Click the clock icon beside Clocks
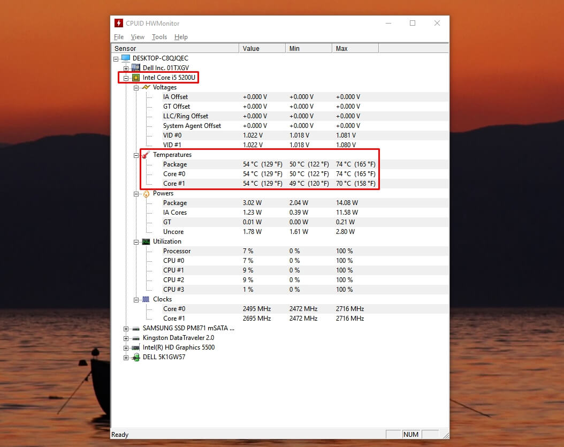The width and height of the screenshot is (564, 447). click(x=145, y=299)
